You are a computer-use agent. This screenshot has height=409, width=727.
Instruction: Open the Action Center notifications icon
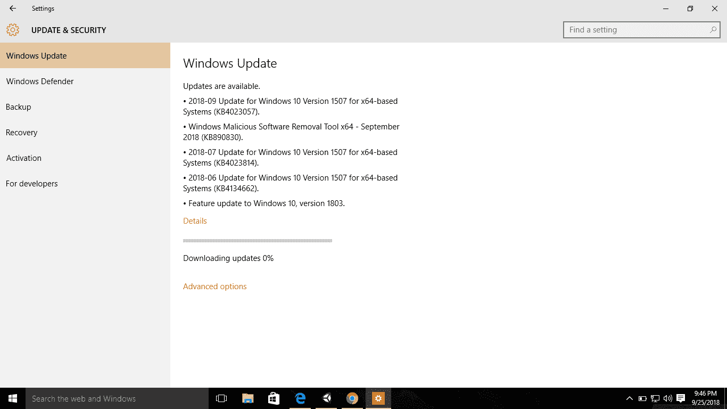[681, 398]
